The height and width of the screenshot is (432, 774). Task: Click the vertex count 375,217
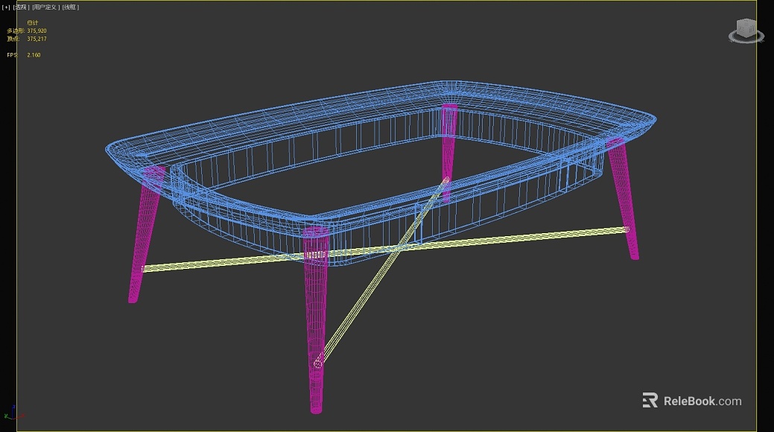pos(37,39)
